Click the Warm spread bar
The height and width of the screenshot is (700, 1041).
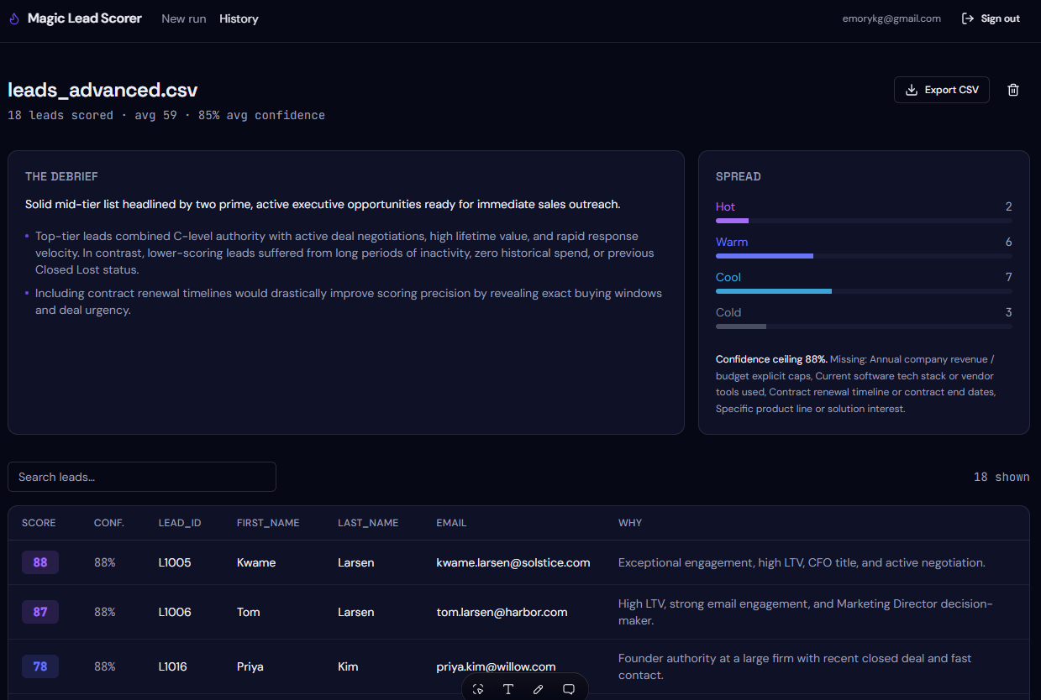point(864,256)
